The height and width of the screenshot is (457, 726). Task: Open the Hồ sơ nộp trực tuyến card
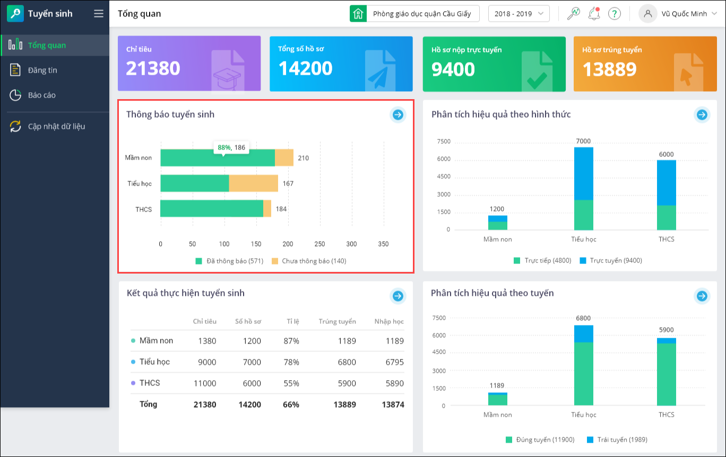pyautogui.click(x=494, y=64)
